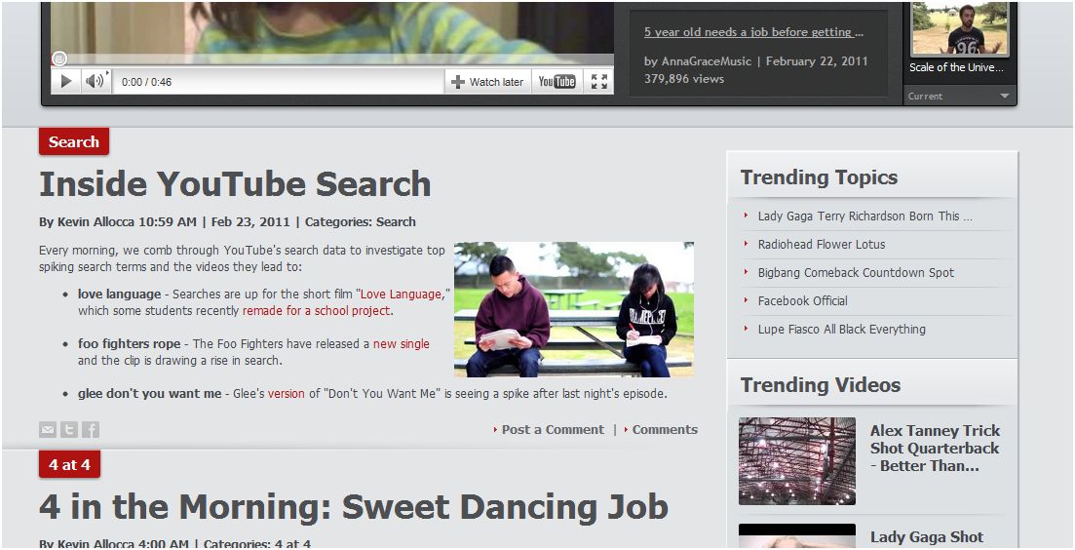Share the post via the email icon
The width and height of the screenshot is (1075, 550).
48,430
